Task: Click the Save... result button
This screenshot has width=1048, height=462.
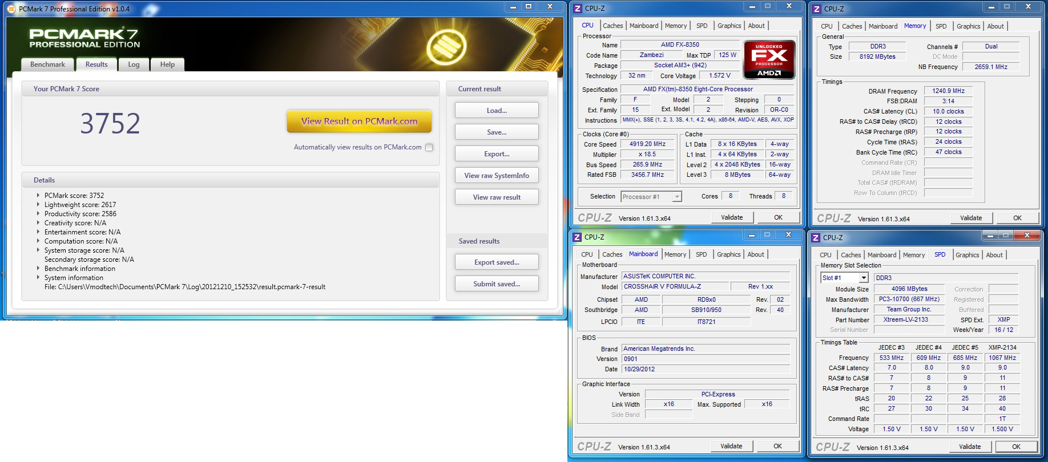Action: pos(497,132)
